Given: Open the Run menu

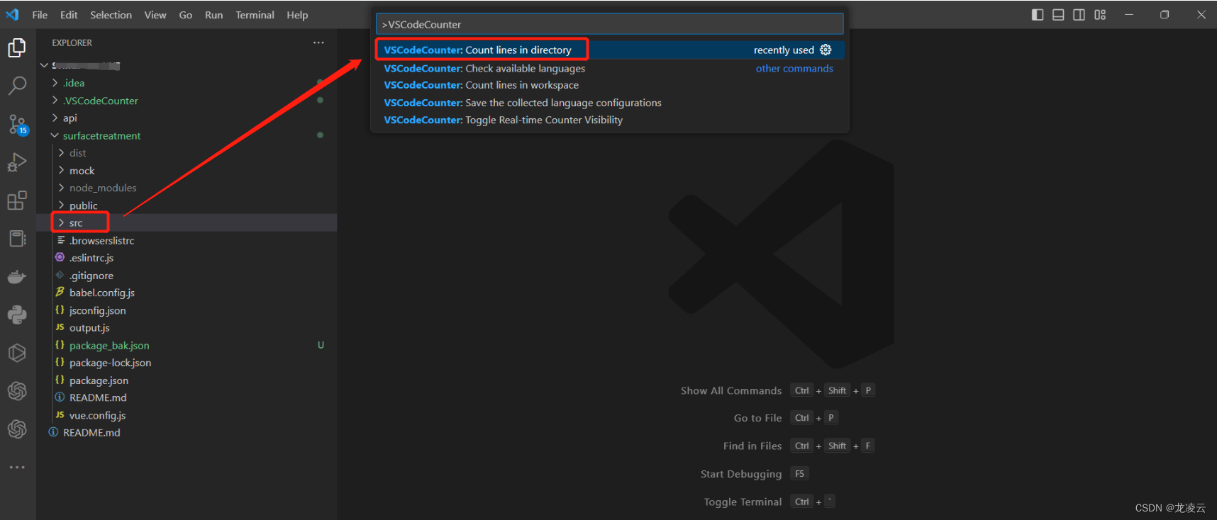Looking at the screenshot, I should (213, 15).
